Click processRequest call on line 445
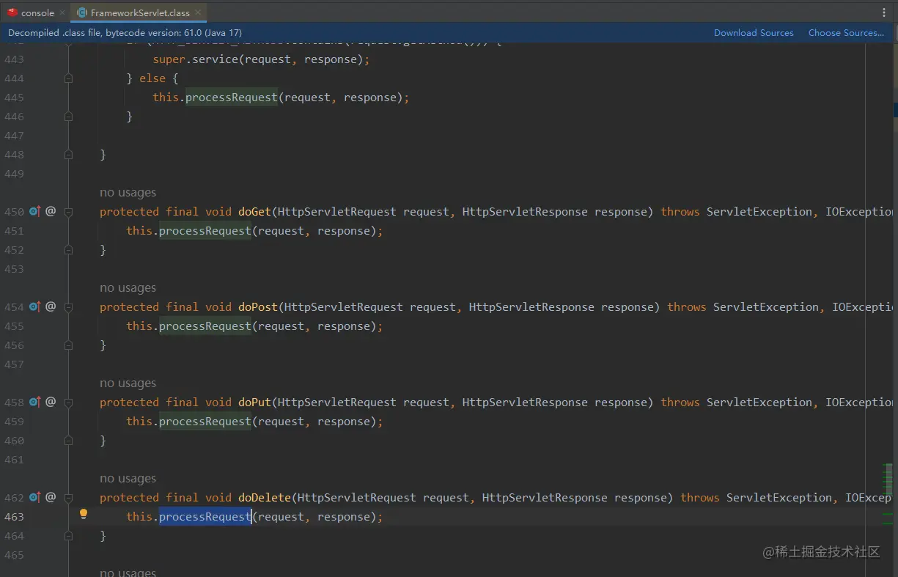 pyautogui.click(x=232, y=98)
